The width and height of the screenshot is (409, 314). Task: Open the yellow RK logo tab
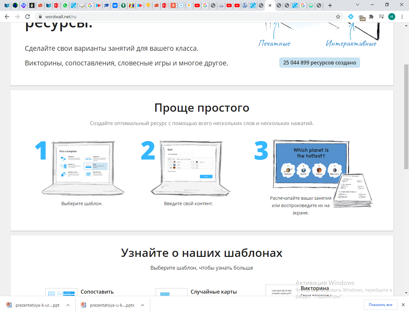132,5
